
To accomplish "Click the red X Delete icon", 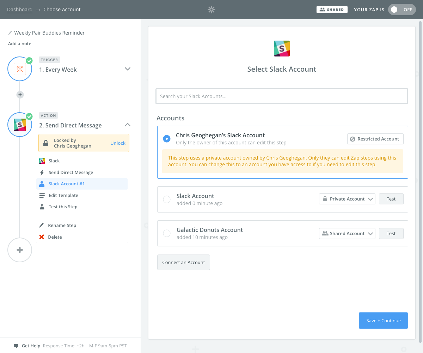I will (x=42, y=237).
